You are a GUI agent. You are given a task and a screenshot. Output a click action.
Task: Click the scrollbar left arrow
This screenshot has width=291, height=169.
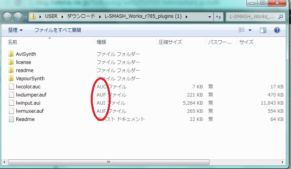pyautogui.click(x=4, y=162)
